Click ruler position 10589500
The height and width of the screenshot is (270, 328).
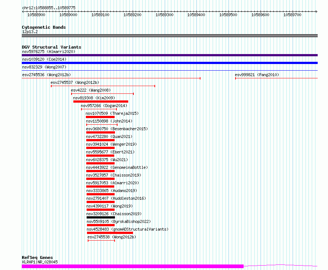[x=228, y=15]
